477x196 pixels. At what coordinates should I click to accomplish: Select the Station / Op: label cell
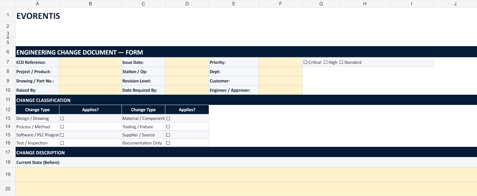click(143, 72)
